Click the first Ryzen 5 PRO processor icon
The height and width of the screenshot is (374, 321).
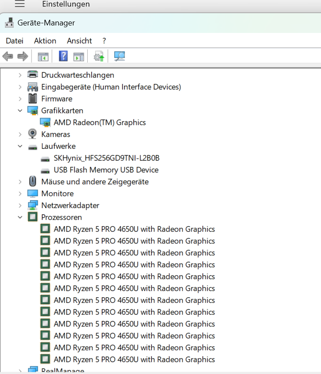[x=45, y=229]
